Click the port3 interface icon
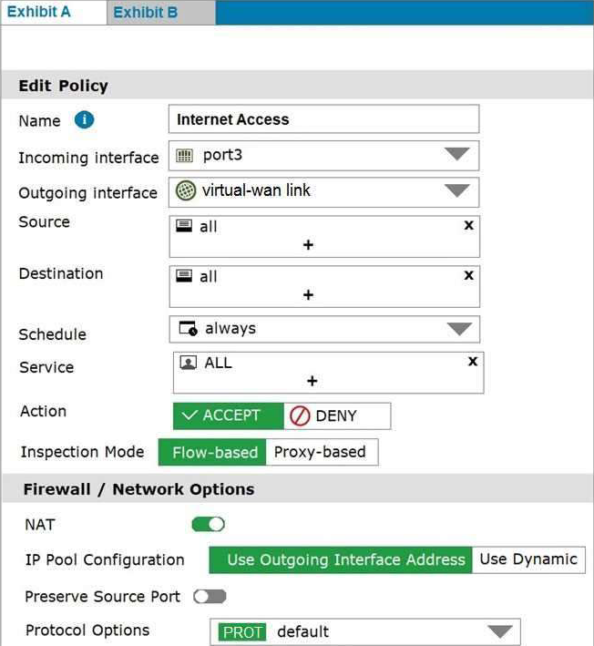The width and height of the screenshot is (594, 646). (x=185, y=156)
